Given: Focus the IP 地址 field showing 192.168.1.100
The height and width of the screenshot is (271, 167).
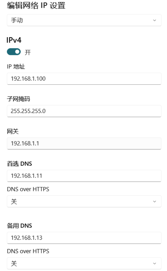Looking at the screenshot, I should (x=84, y=79).
